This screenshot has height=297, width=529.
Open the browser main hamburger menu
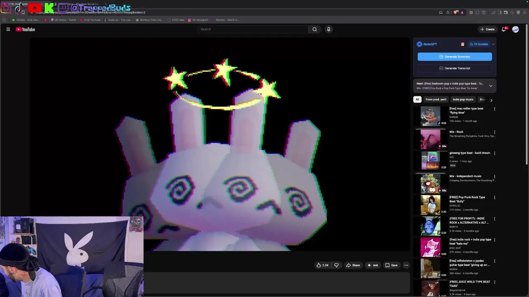(x=524, y=12)
